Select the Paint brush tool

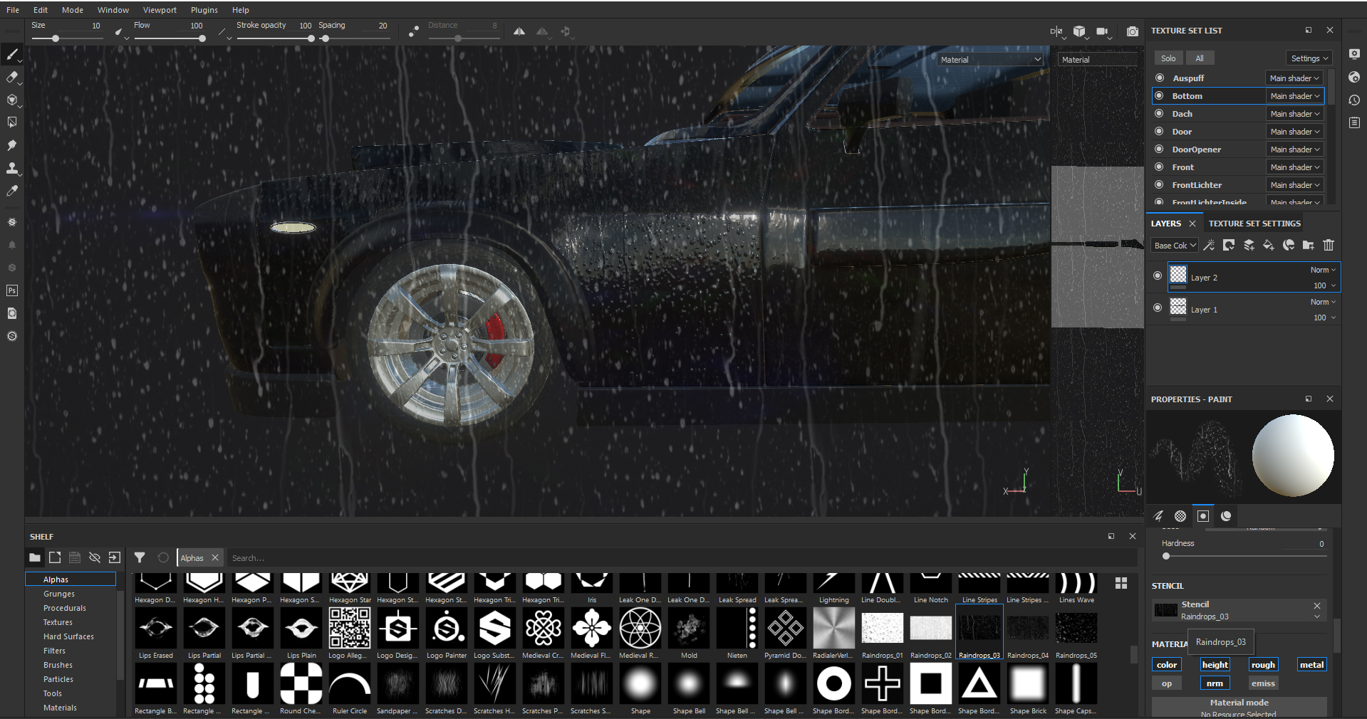12,54
